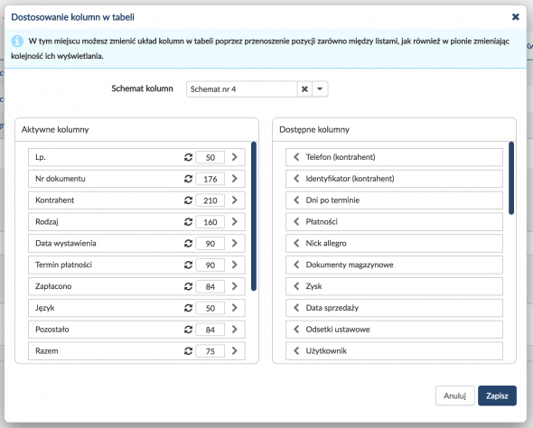The height and width of the screenshot is (428, 533).
Task: Reset width of Razem column
Action: tap(188, 351)
